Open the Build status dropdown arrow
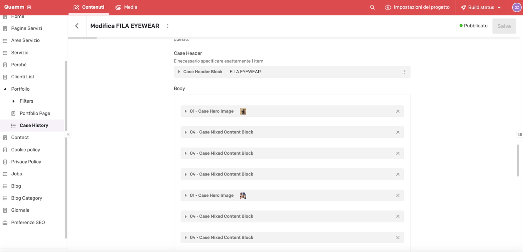The width and height of the screenshot is (523, 252). tap(499, 8)
